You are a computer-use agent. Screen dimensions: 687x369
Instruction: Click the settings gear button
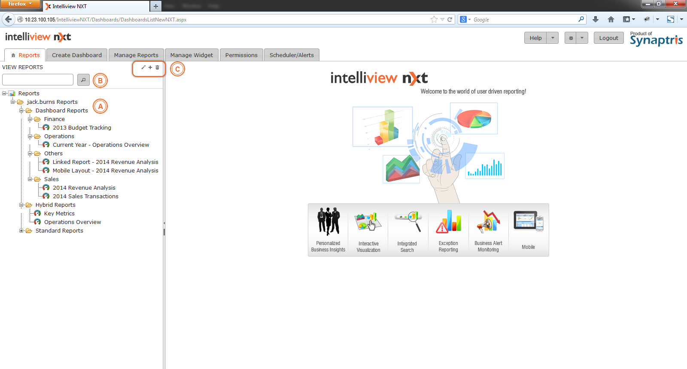pos(571,38)
